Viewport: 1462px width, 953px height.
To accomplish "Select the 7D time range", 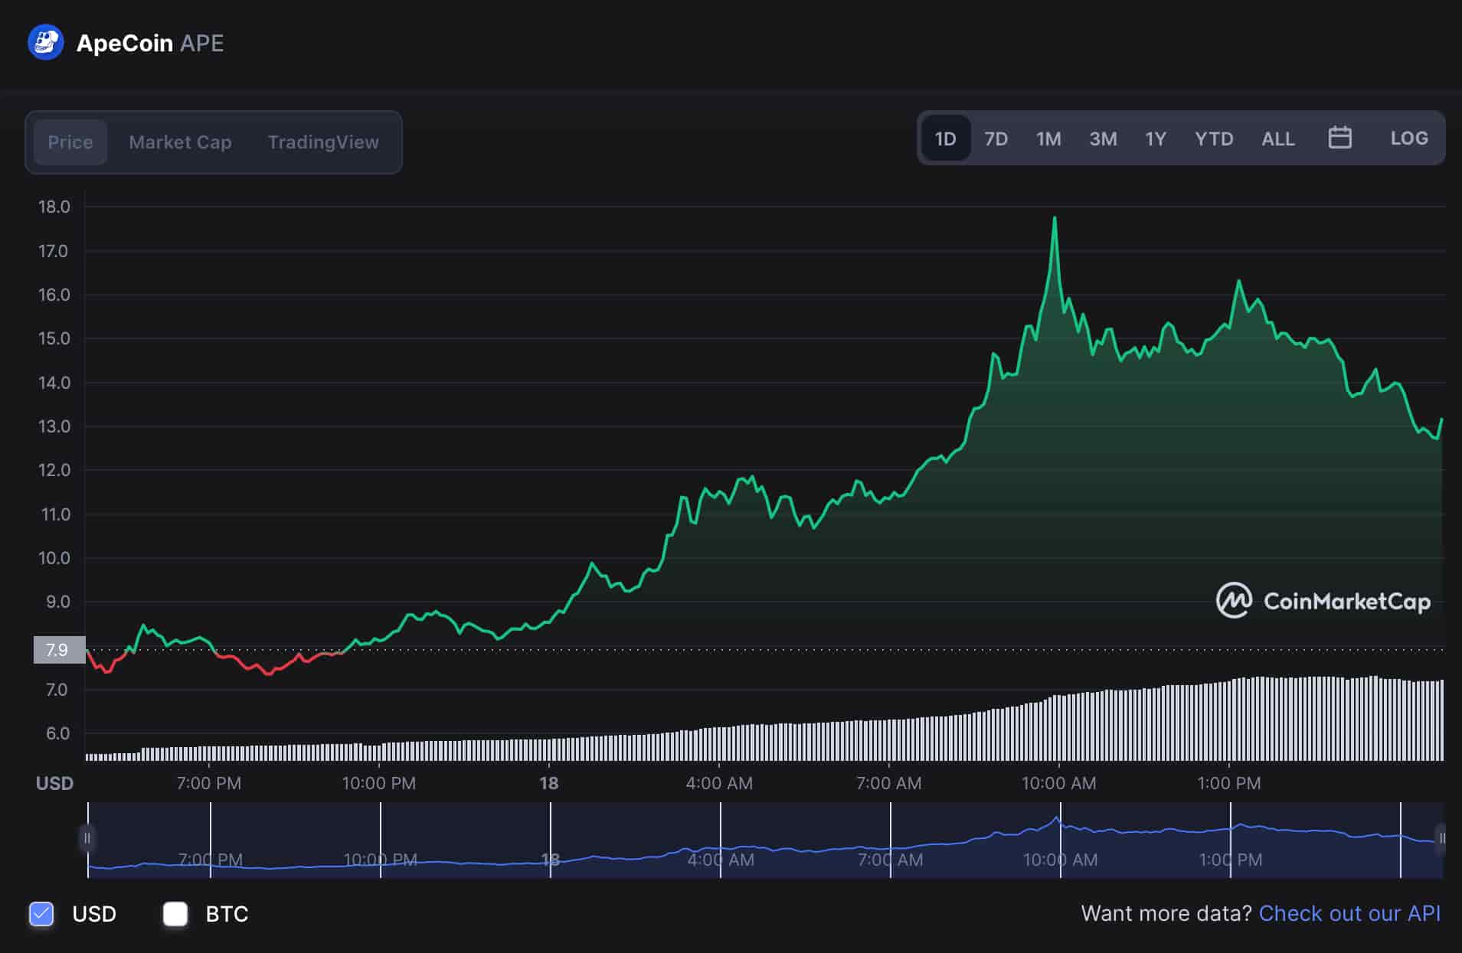I will [x=996, y=139].
